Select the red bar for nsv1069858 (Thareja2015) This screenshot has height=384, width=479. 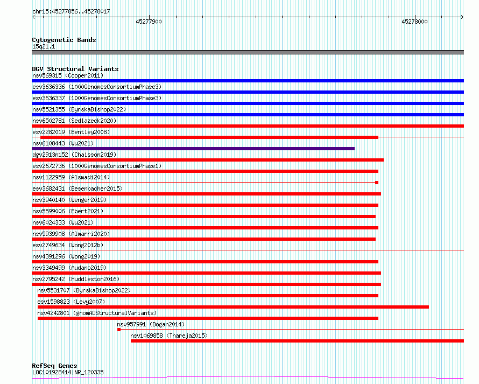coord(297,341)
